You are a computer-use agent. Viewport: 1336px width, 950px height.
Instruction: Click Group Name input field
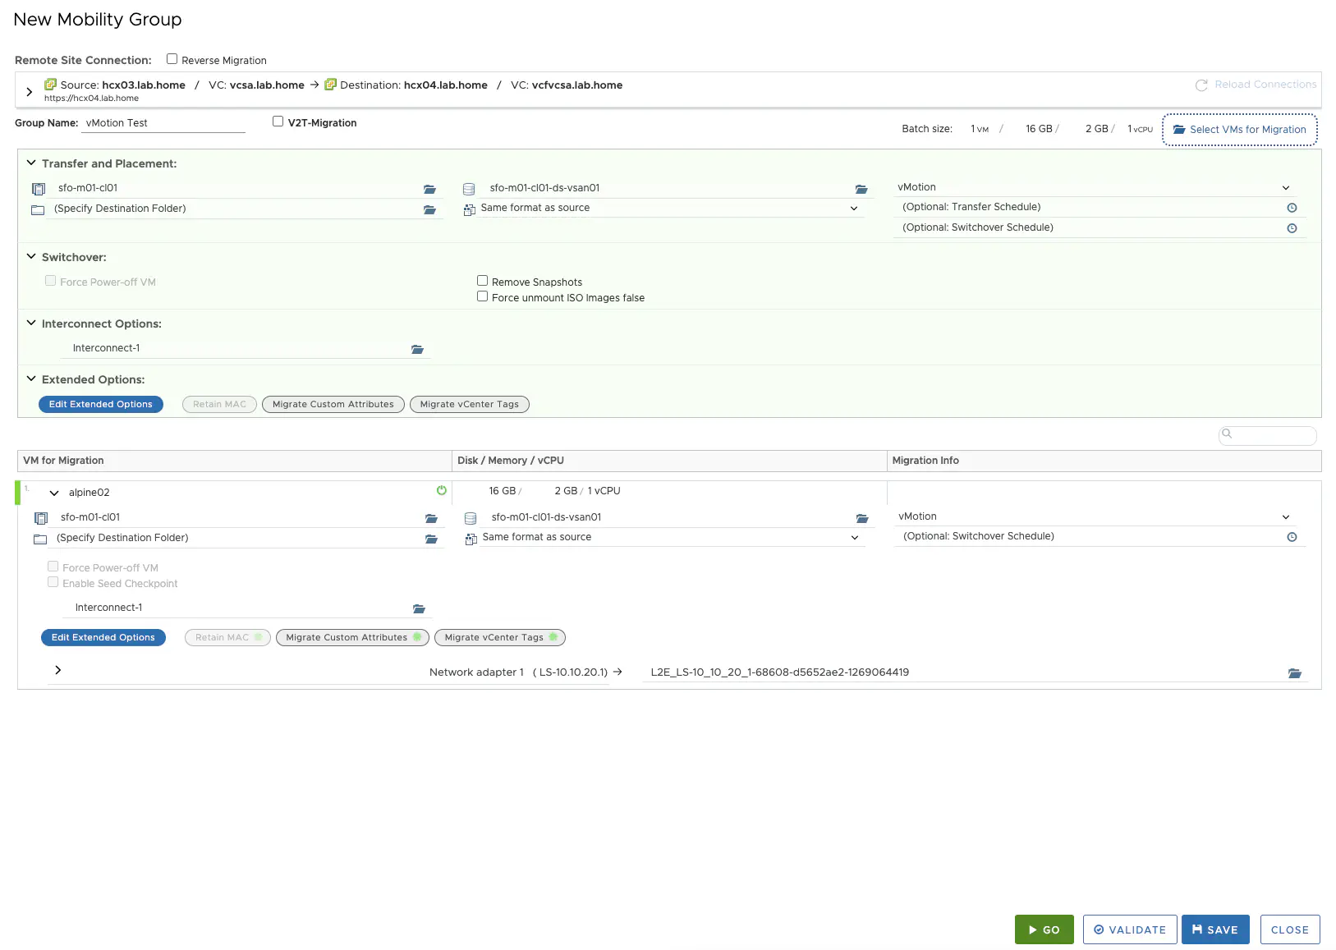(x=164, y=123)
